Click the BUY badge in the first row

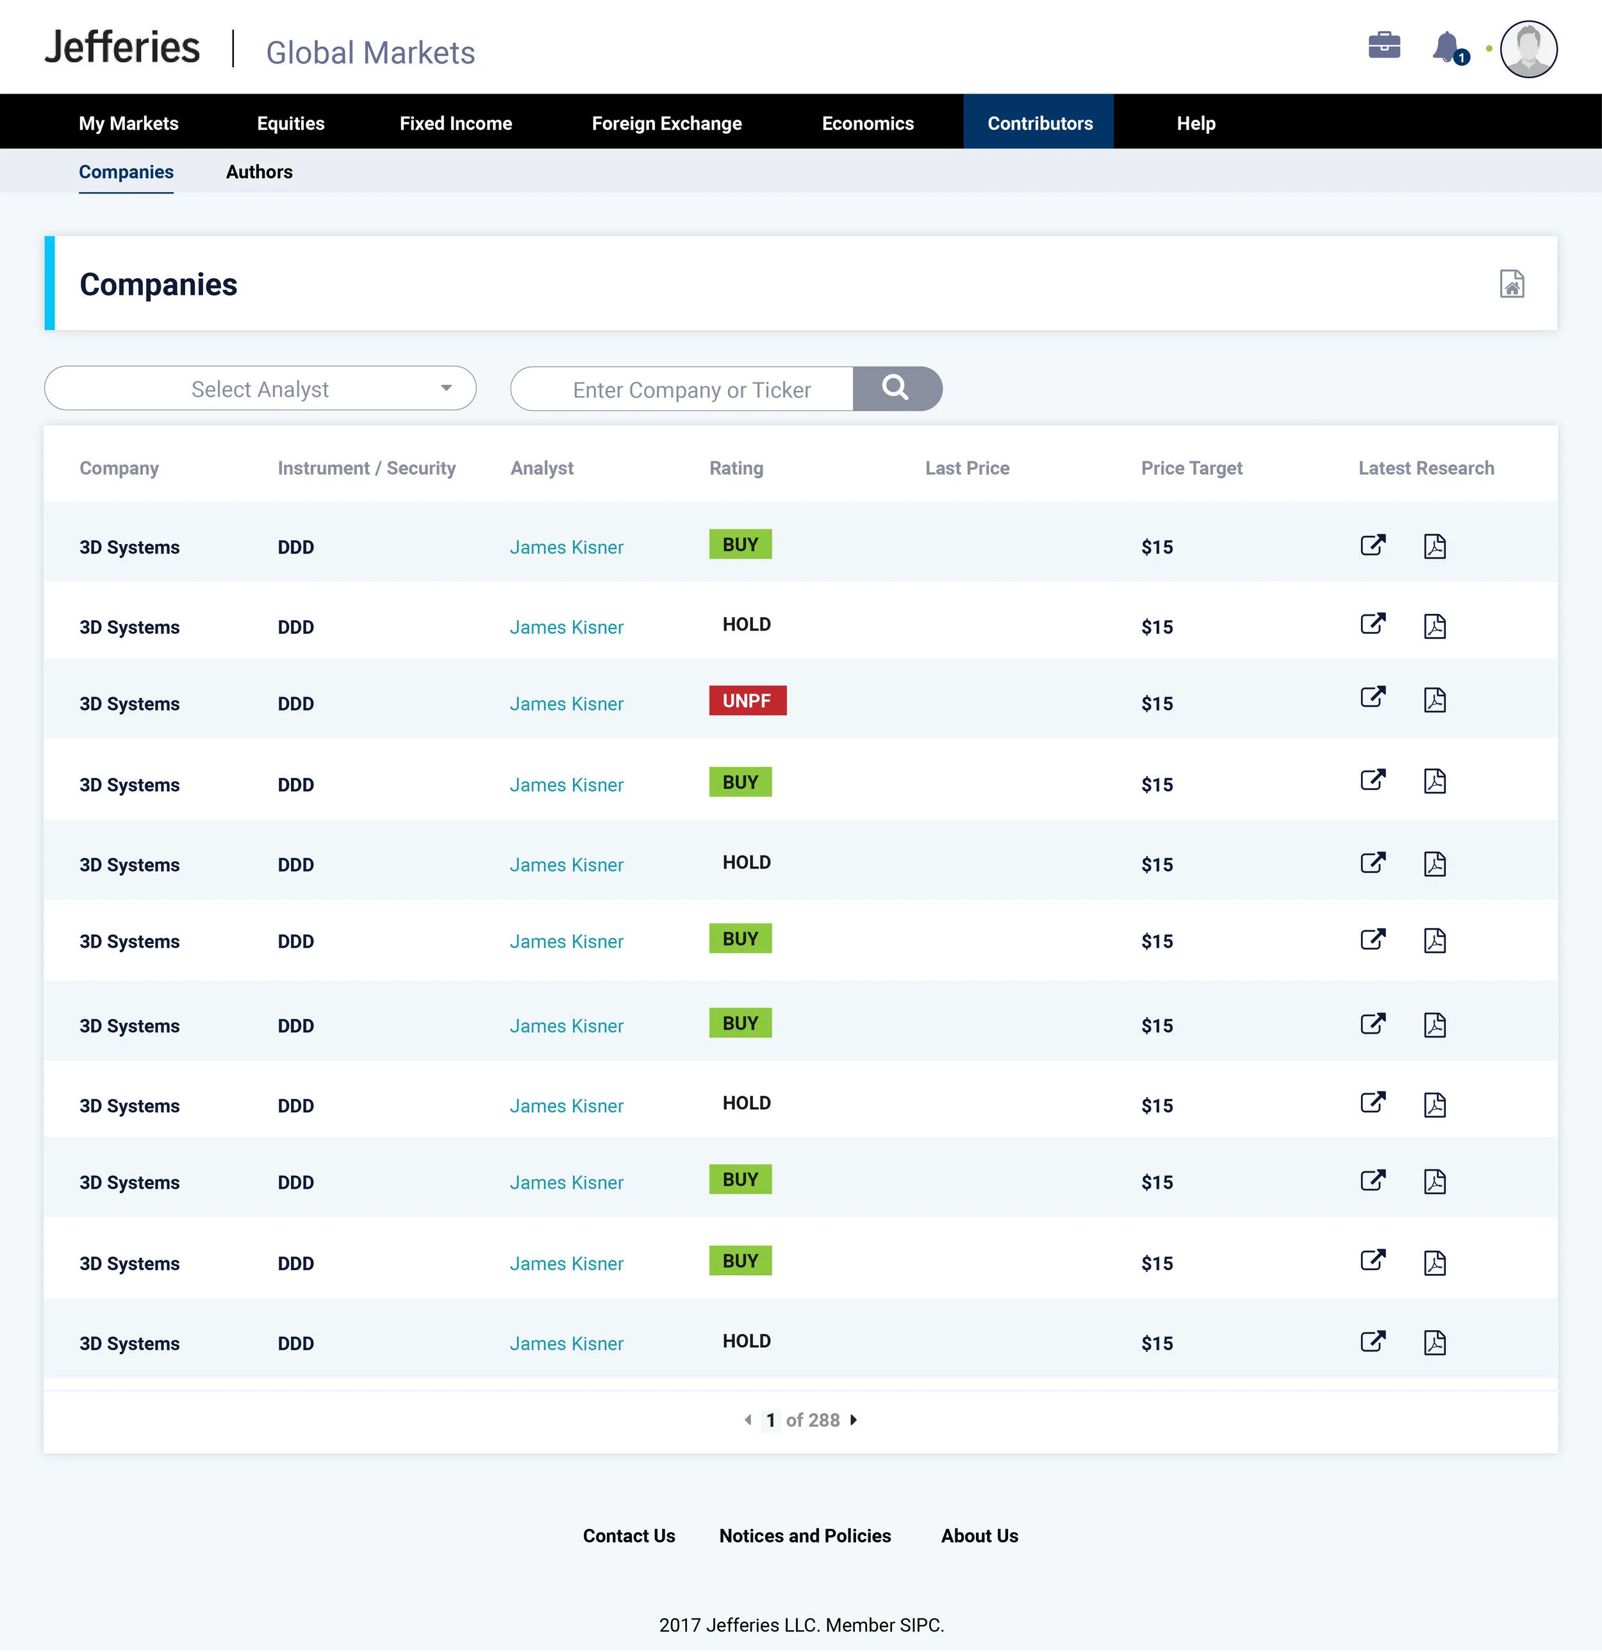(x=740, y=545)
